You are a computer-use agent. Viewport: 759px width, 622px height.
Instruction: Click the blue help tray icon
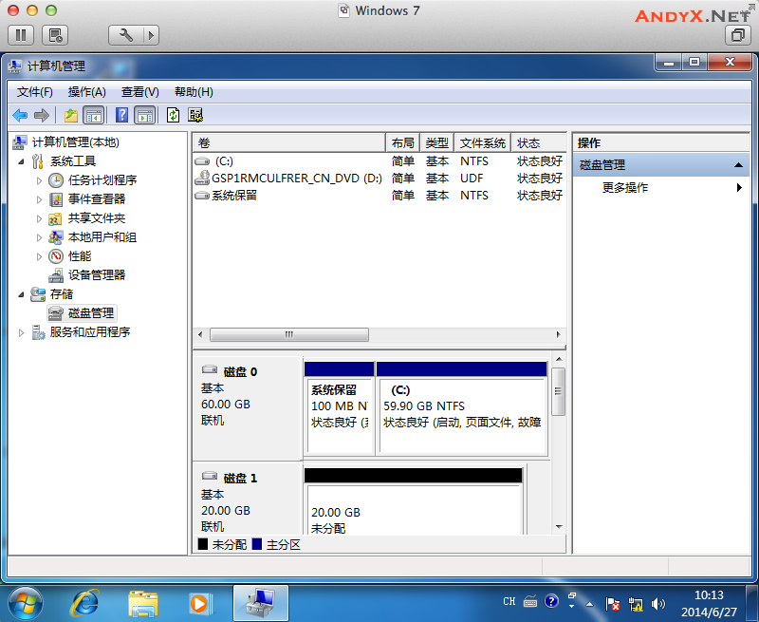[551, 602]
